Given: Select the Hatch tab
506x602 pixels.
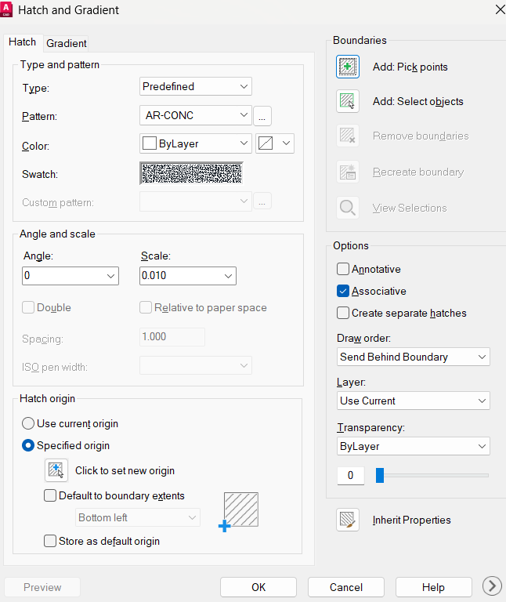Looking at the screenshot, I should pos(22,42).
